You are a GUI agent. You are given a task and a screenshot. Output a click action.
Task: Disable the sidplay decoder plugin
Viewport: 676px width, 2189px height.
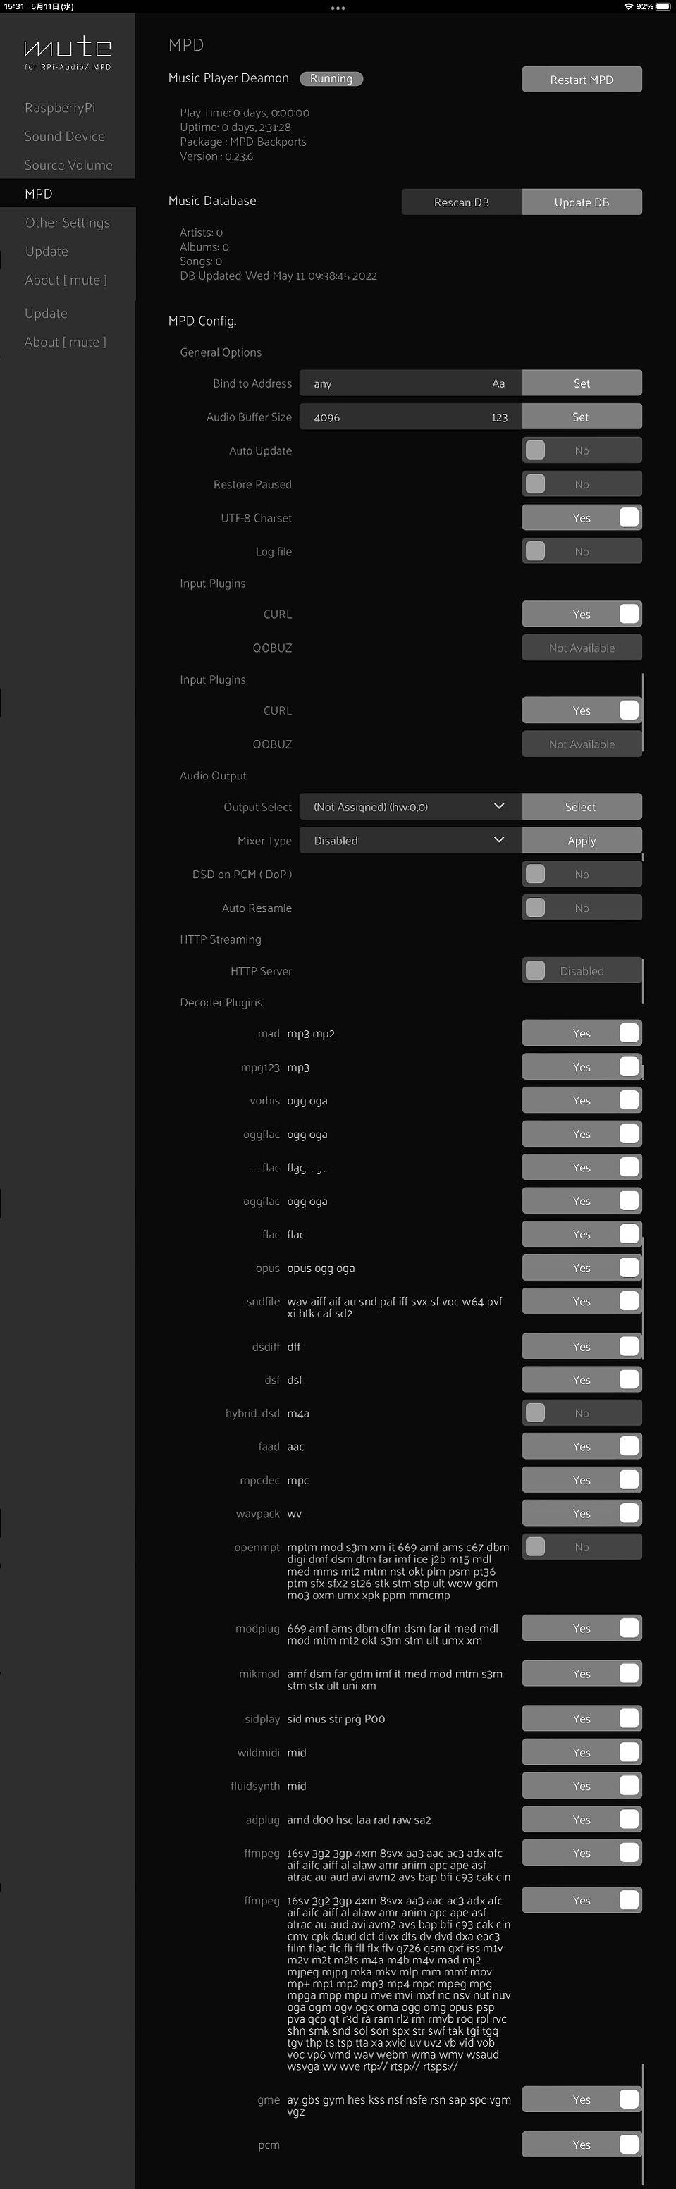click(x=582, y=1718)
